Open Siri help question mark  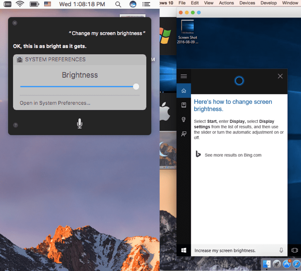tap(16, 125)
